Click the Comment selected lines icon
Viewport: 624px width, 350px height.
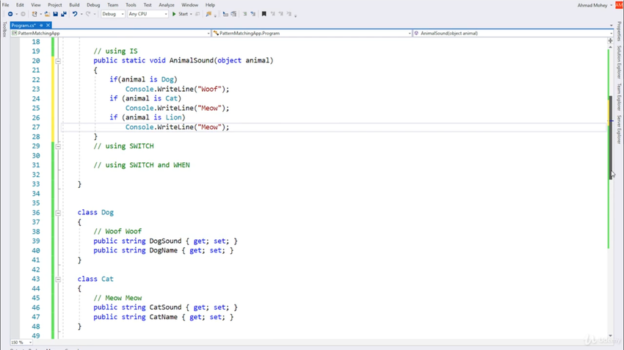tap(225, 14)
